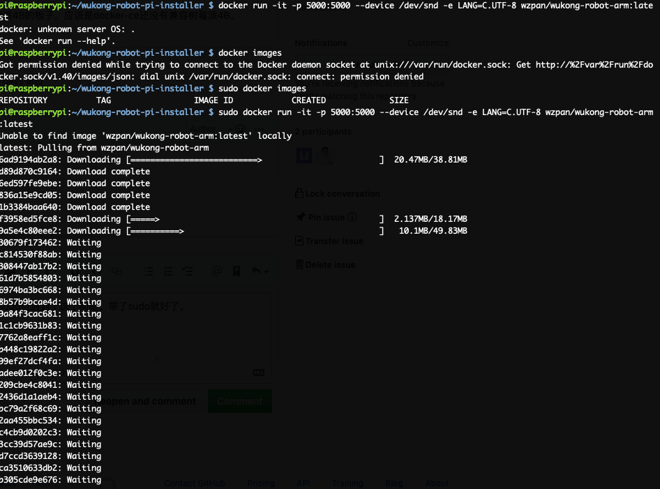This screenshot has width=660, height=489.
Task: Open the Contact GitHub footer link
Action: pos(194,483)
